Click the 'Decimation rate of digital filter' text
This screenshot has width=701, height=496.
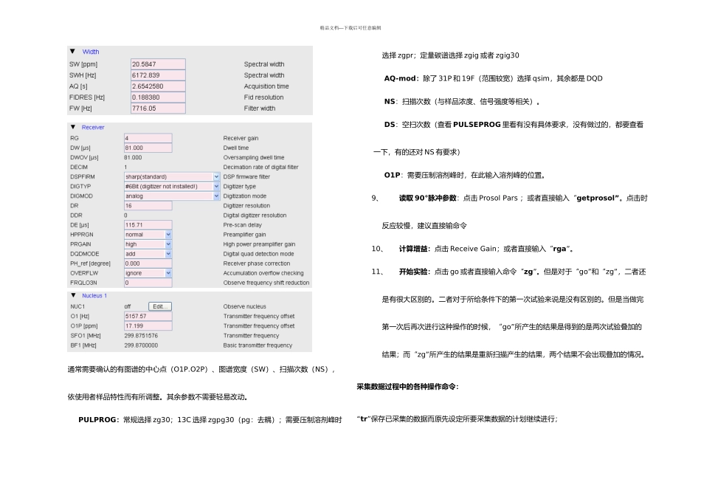260,168
